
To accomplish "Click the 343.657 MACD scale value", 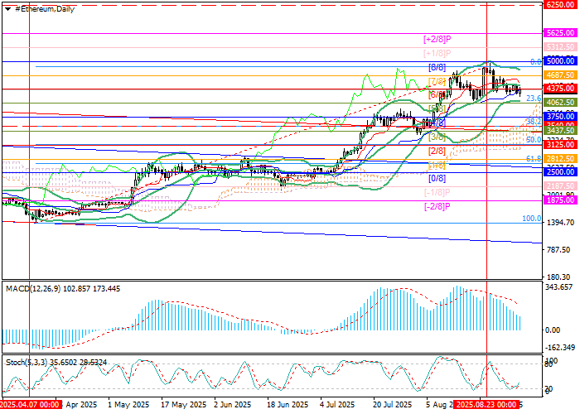I will pos(561,287).
